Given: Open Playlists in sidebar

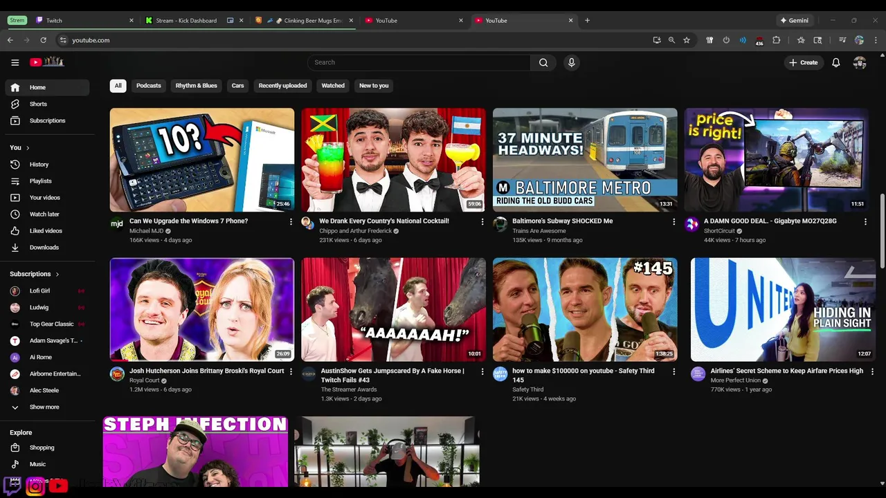Looking at the screenshot, I should pyautogui.click(x=47, y=181).
